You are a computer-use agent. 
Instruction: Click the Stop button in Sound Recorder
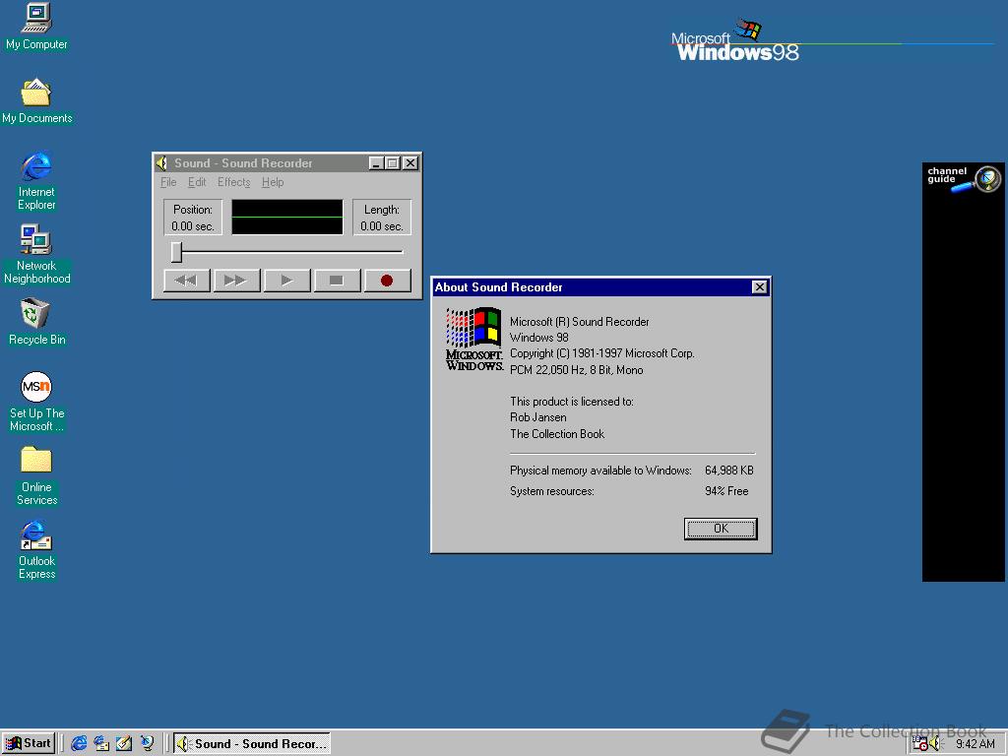click(x=337, y=281)
